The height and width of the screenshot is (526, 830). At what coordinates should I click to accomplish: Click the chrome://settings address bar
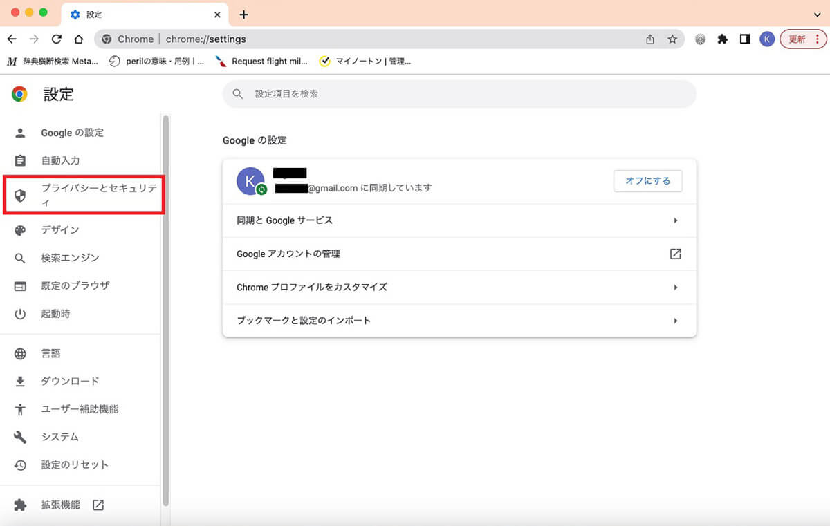389,39
